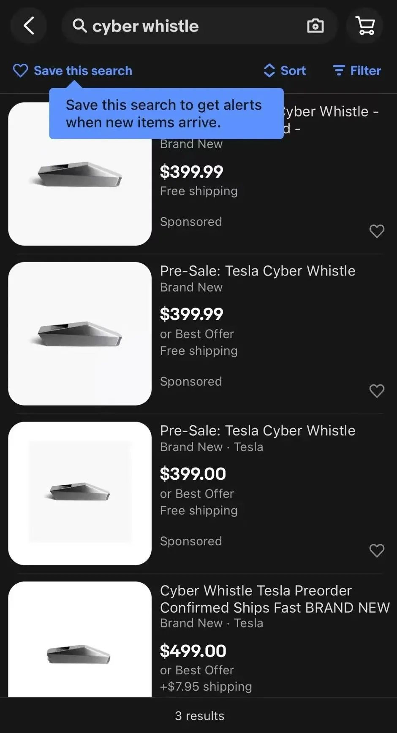
Task: Click the cyber whistle search field
Action: 190,26
